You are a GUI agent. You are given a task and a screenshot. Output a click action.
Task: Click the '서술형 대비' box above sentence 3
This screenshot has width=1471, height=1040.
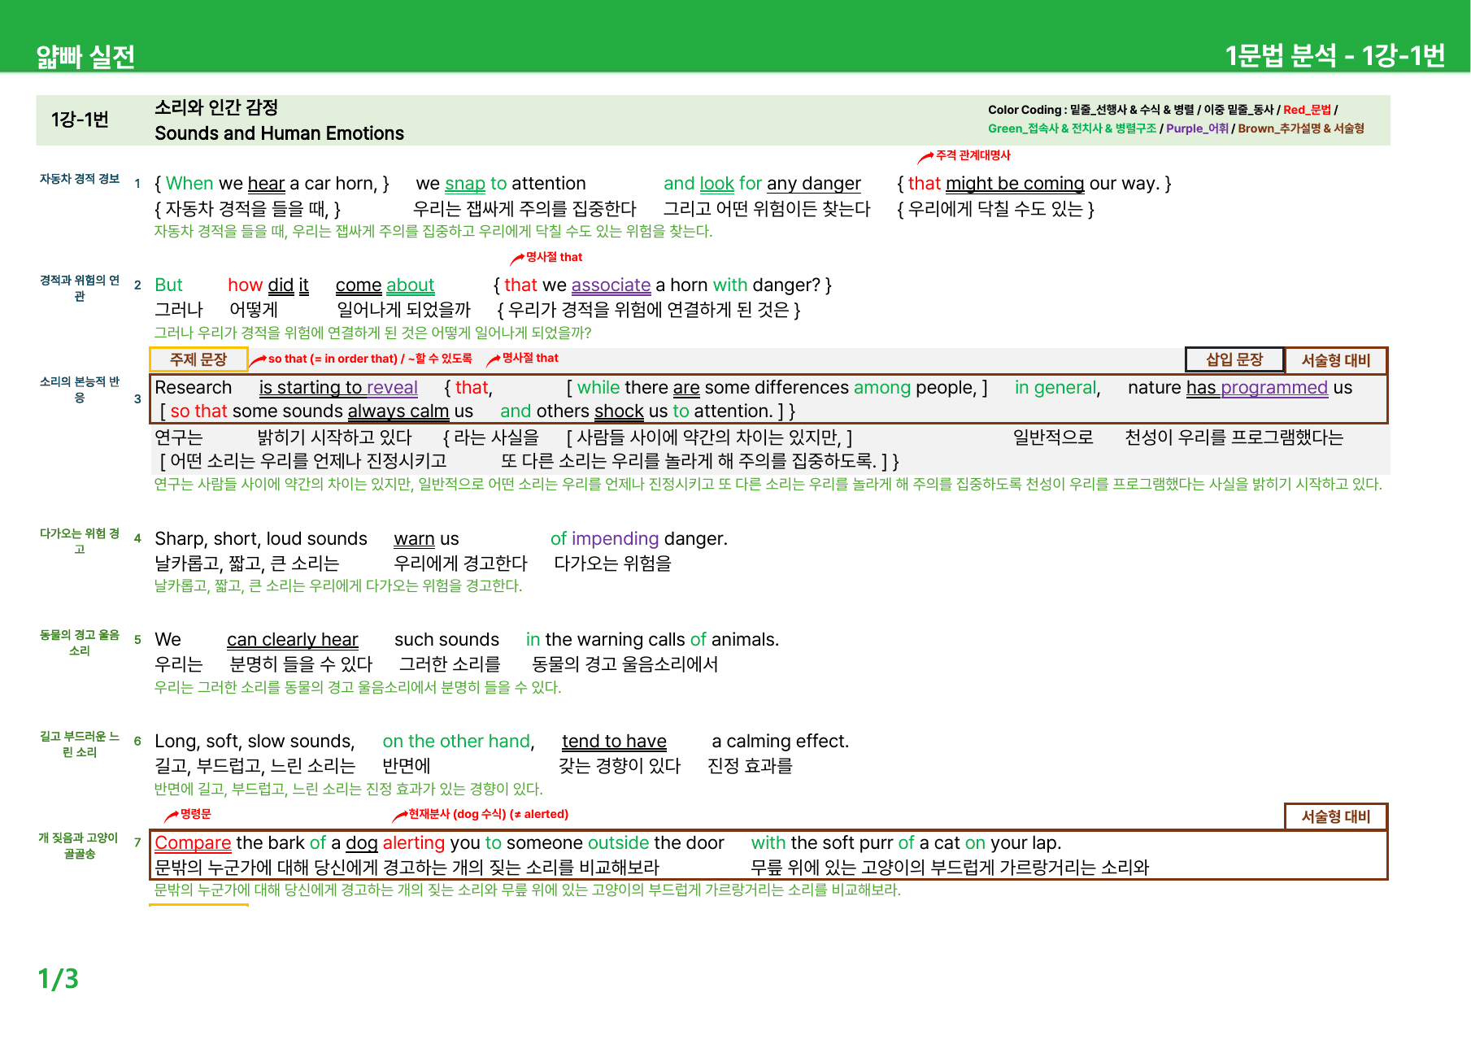1336,359
